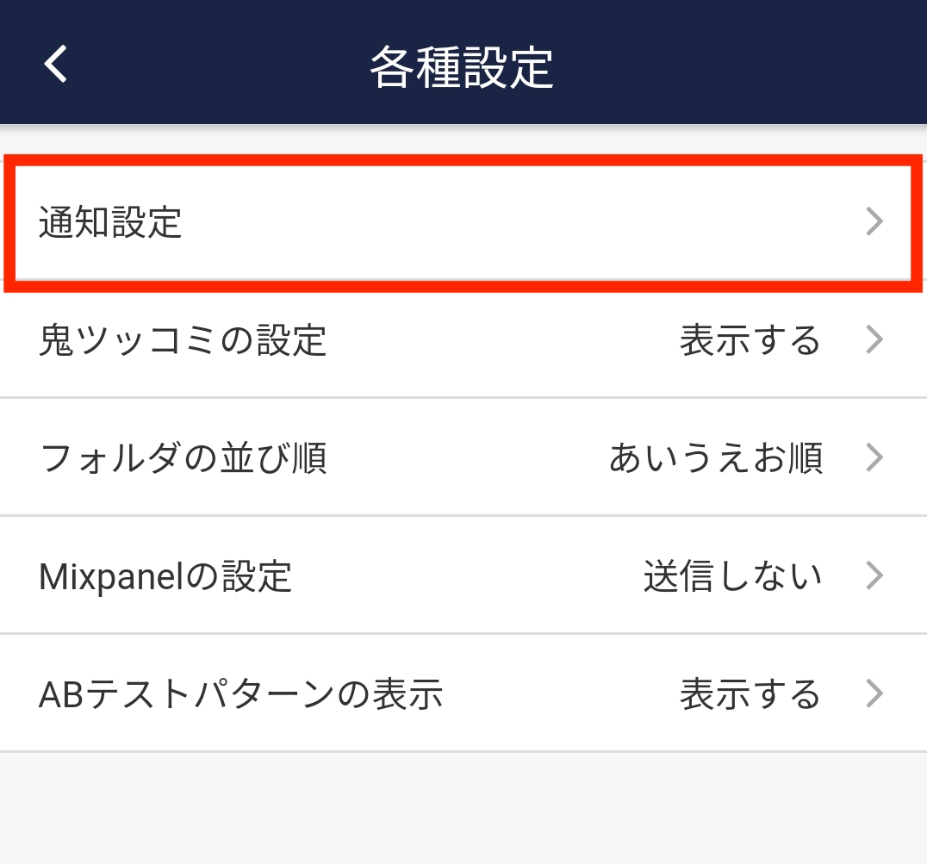Tap the Mixpanelの設定 label text
The image size is (927, 864).
click(x=165, y=575)
